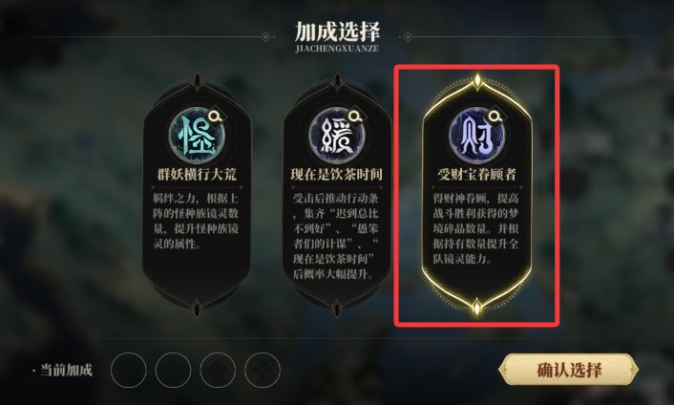The image size is (674, 405).
Task: Click the third empty 当前加成 slot
Action: 218,371
